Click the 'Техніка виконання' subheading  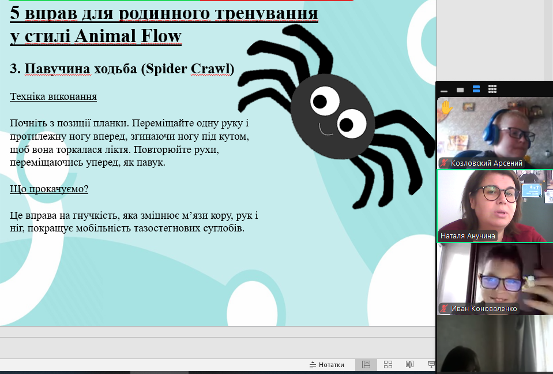click(53, 97)
